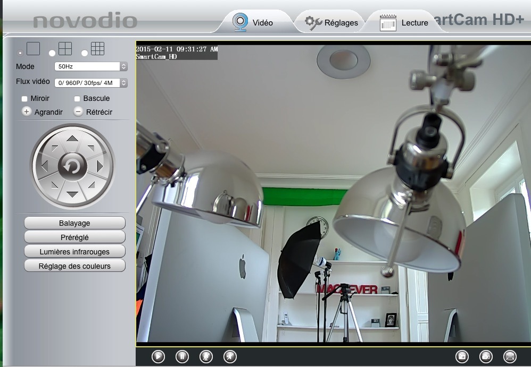Screen dimensions: 531x367
Task: Click the Balayage button
Action: coord(75,223)
